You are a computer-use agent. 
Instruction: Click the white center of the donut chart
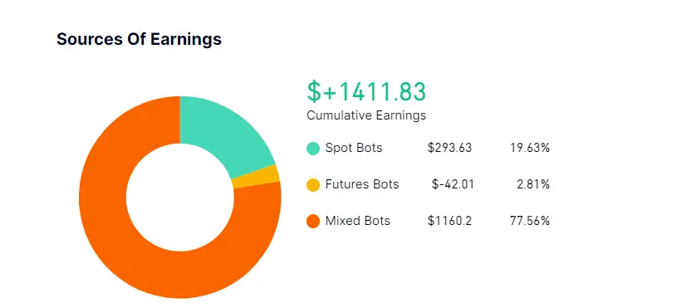tap(180, 198)
